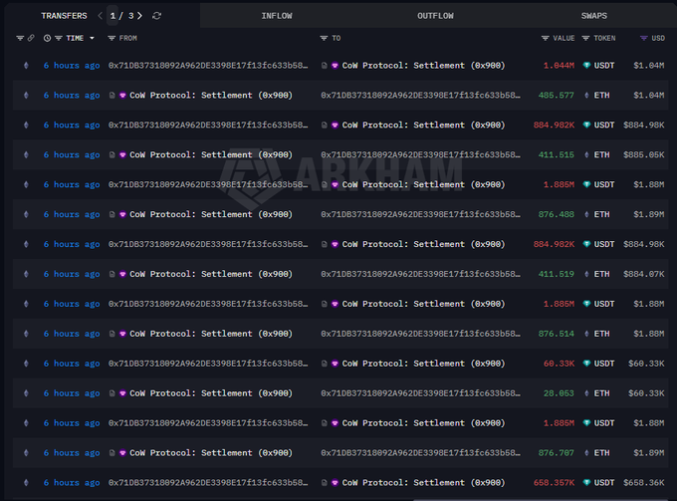Click contract icon in 485.577 ETH row
The width and height of the screenshot is (677, 501).
(112, 95)
